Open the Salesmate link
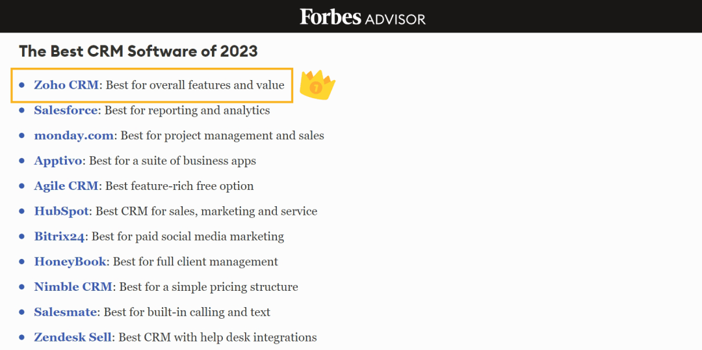 tap(65, 312)
